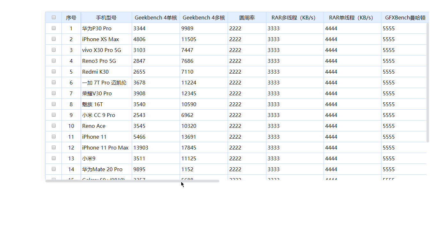This screenshot has width=445, height=241.
Task: Click the cell showing 3103
Action: coord(156,50)
